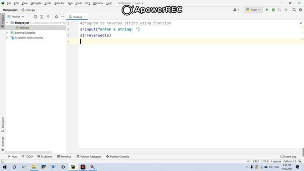
Task: Toggle the Project side tool tab
Action: pos(2,21)
